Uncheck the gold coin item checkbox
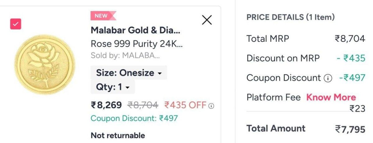The width and height of the screenshot is (373, 143). point(16,24)
